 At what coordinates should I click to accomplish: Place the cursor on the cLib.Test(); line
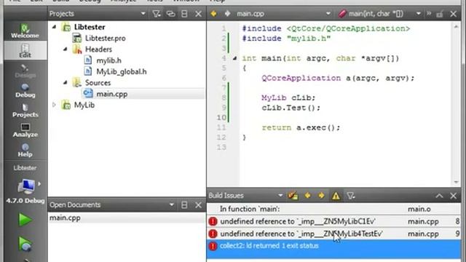[x=291, y=108]
